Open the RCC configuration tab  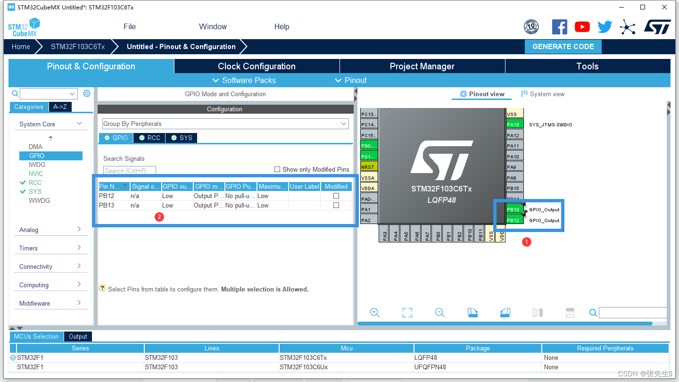point(149,138)
